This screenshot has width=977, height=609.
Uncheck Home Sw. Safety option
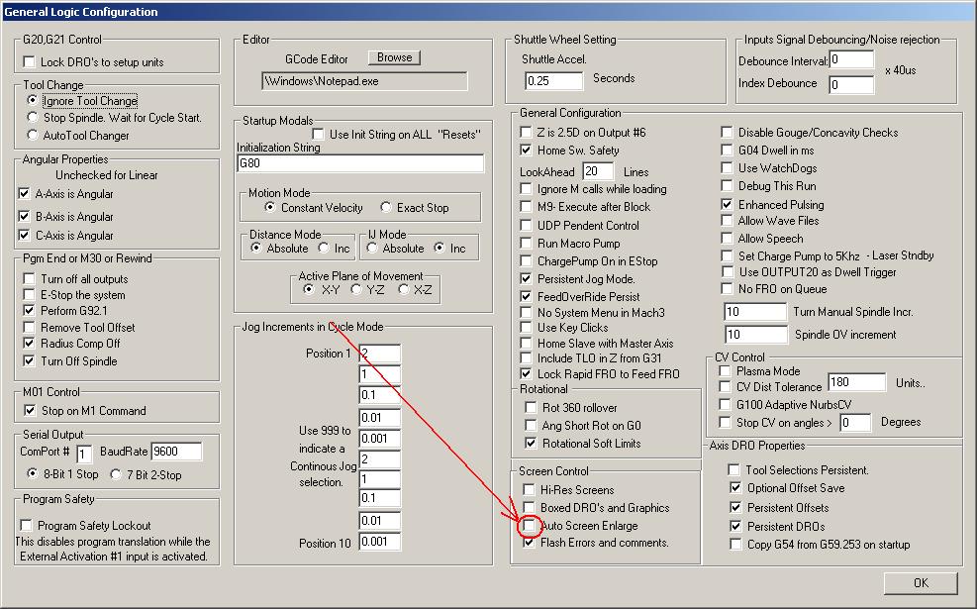[x=526, y=150]
